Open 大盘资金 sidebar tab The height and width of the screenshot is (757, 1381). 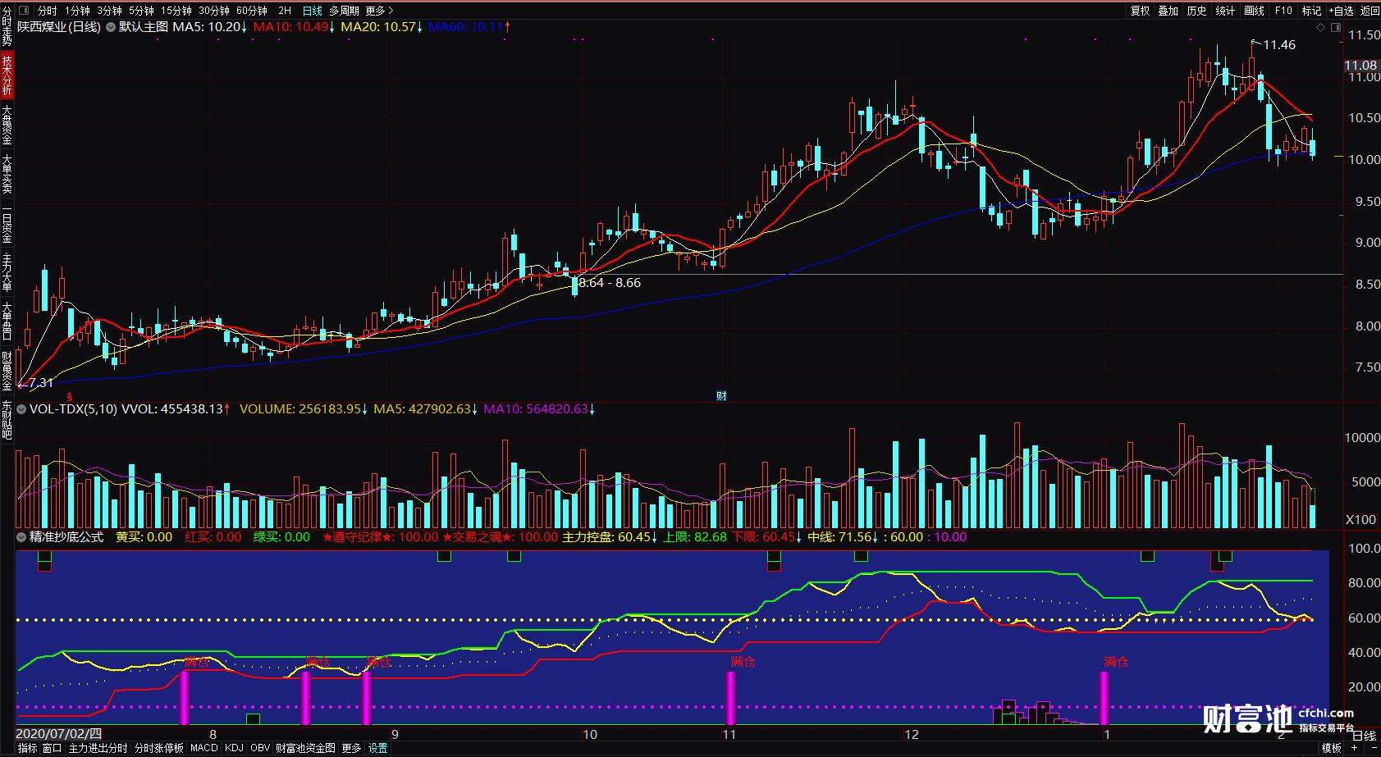[7, 125]
